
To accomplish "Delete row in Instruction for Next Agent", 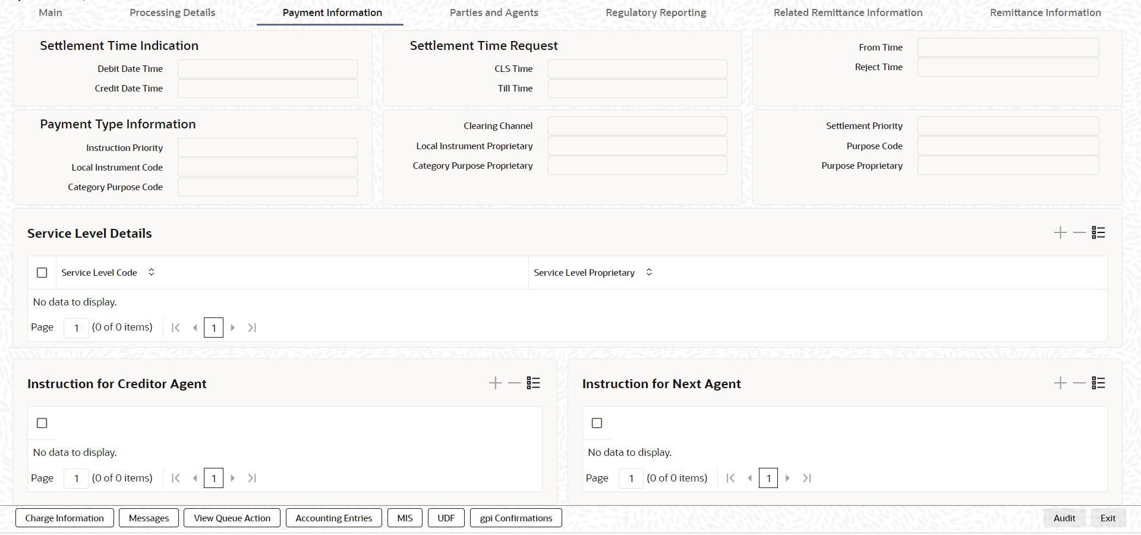I will tap(1079, 383).
